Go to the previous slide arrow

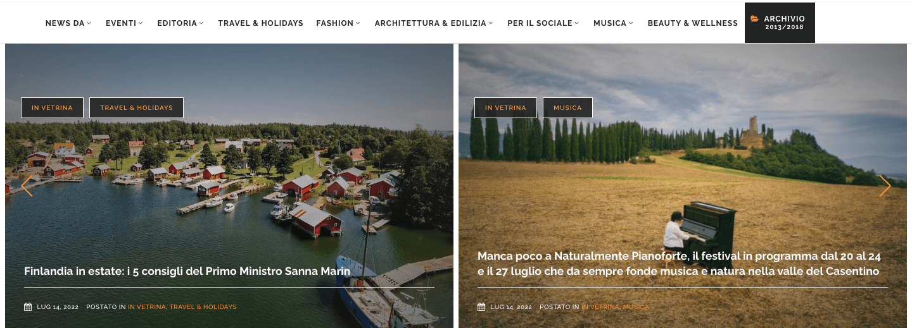coord(27,186)
